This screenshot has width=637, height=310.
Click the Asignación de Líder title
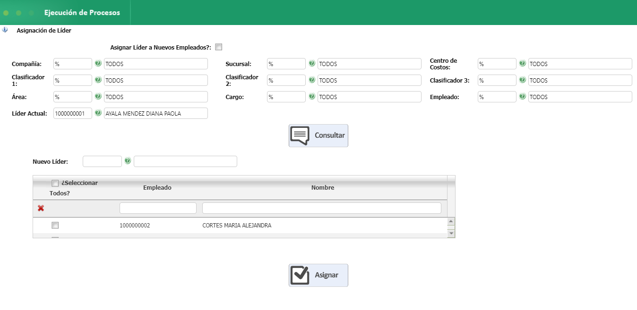click(x=44, y=30)
